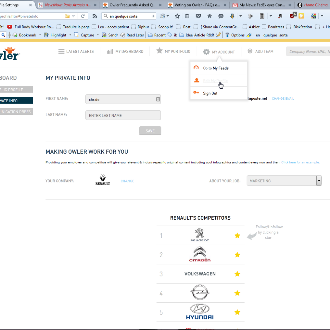Open MY PORTFOLIO navigation item
330x330 pixels.
point(173,51)
